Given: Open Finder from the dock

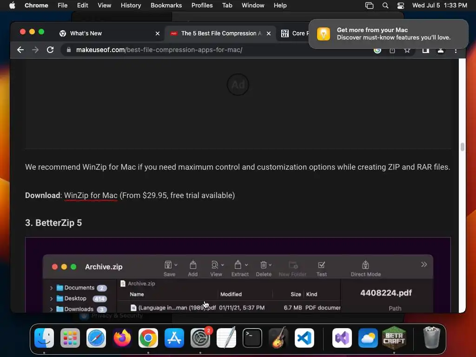Looking at the screenshot, I should (x=44, y=338).
